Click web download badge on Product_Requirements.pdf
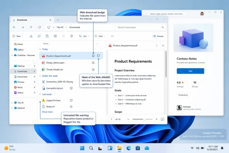Viewport: 229px width, 153px height. pos(93,56)
